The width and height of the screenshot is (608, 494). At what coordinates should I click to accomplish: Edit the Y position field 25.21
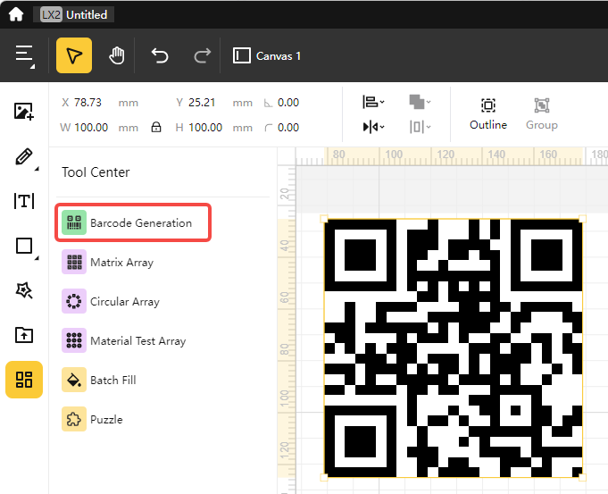[x=202, y=103]
